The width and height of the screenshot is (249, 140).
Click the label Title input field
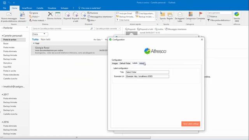(147, 72)
